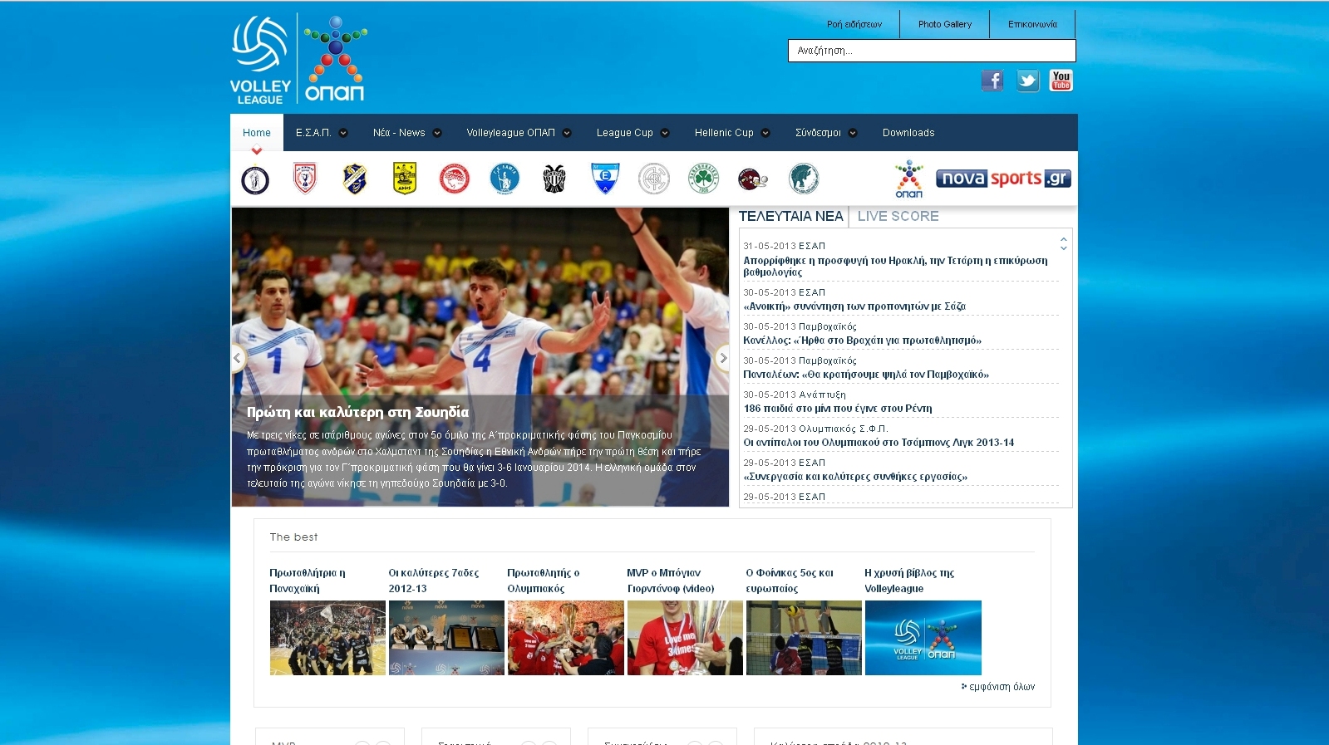Select the black double-headed eagle PAOK crest

(x=554, y=179)
